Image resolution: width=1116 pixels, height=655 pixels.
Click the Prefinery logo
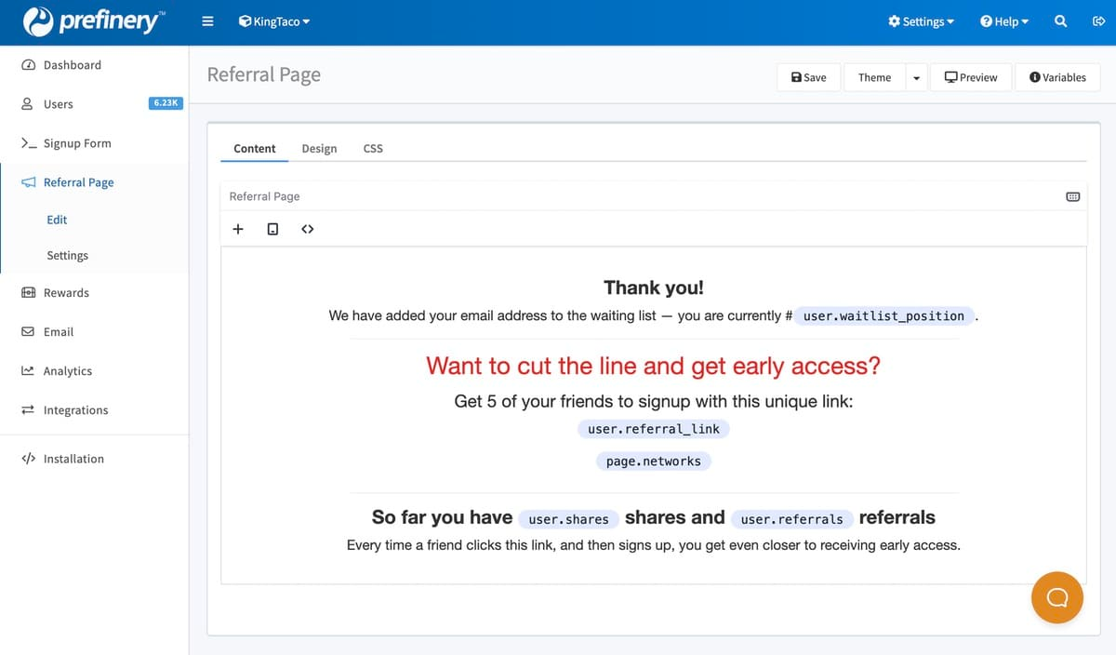pyautogui.click(x=94, y=21)
